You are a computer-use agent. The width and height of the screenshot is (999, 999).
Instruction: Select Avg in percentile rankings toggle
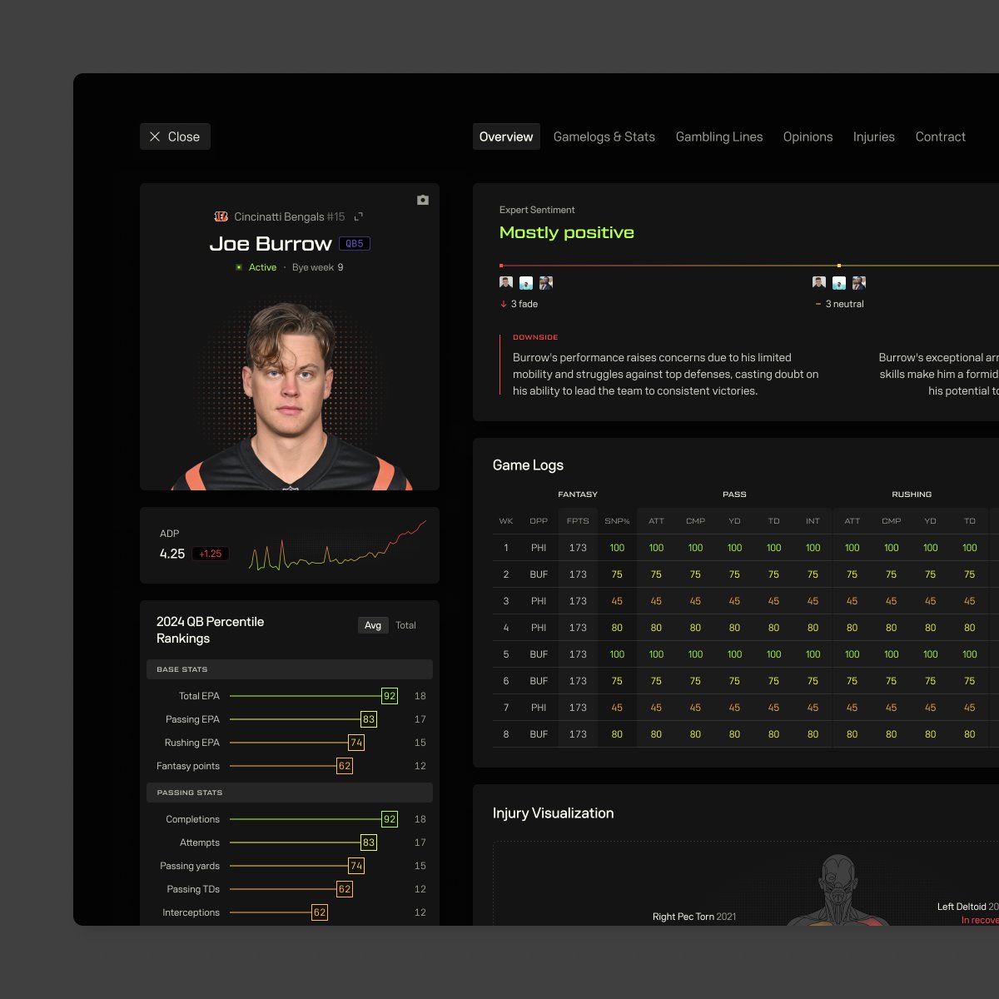[x=373, y=625]
